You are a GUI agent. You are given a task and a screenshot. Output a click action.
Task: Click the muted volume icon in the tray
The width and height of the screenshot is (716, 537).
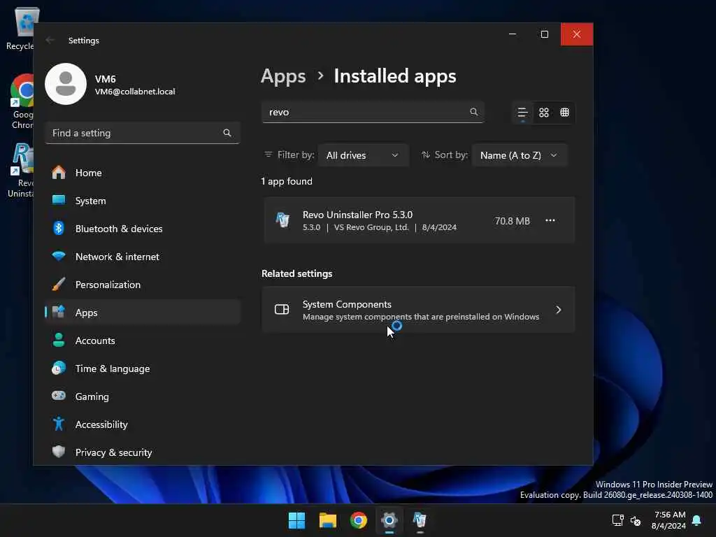[635, 520]
